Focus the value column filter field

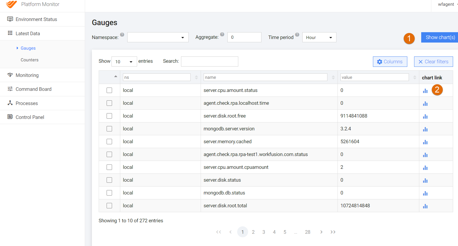coord(375,77)
